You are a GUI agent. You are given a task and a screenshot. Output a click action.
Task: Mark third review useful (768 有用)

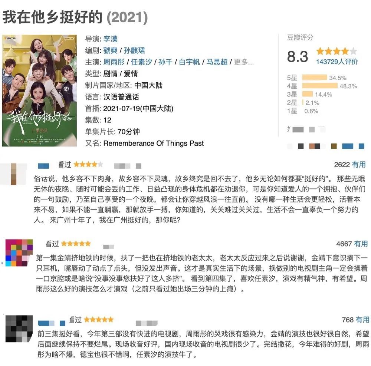[362, 319]
